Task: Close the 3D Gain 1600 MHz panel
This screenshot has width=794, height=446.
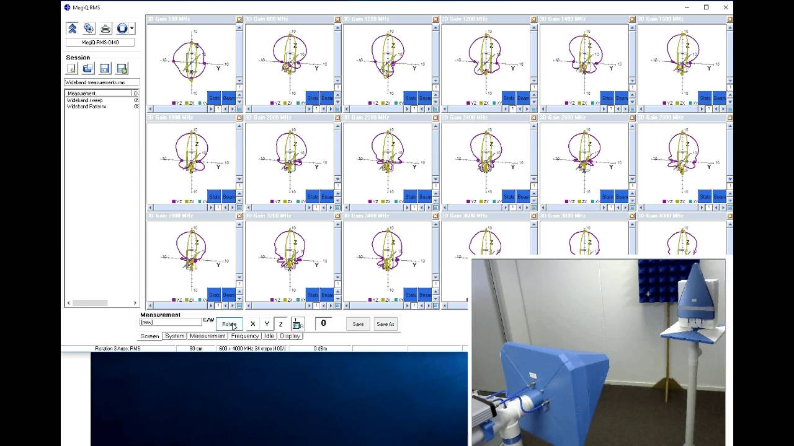Action: pos(730,19)
